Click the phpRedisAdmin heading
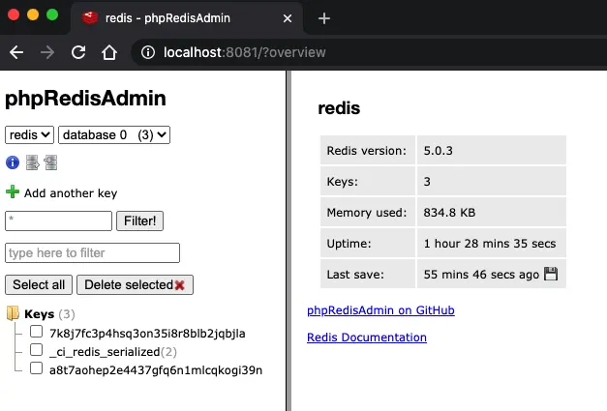This screenshot has width=607, height=411. (x=85, y=99)
